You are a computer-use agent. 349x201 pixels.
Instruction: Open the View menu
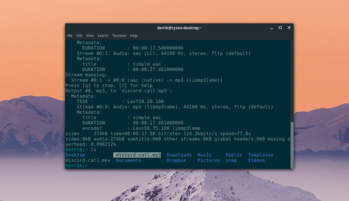[x=90, y=35]
